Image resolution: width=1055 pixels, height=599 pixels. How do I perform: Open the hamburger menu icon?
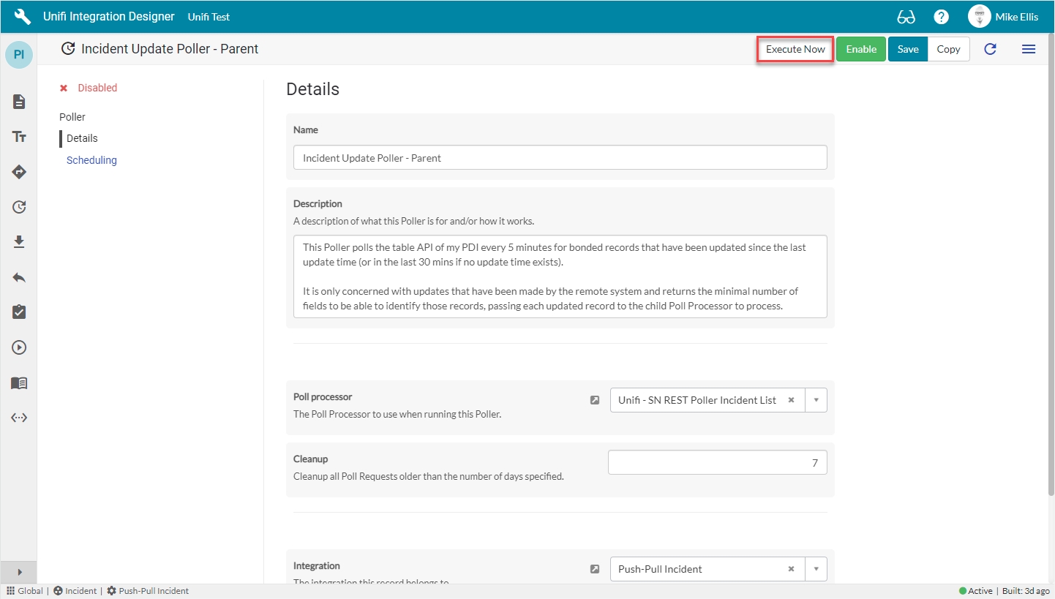[1028, 49]
